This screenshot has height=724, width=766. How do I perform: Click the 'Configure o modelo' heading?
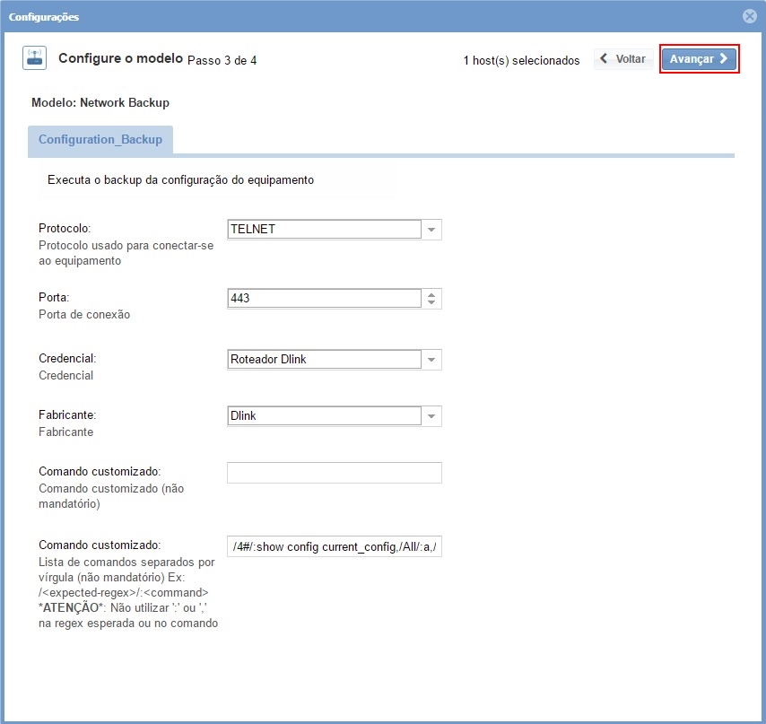[x=120, y=58]
